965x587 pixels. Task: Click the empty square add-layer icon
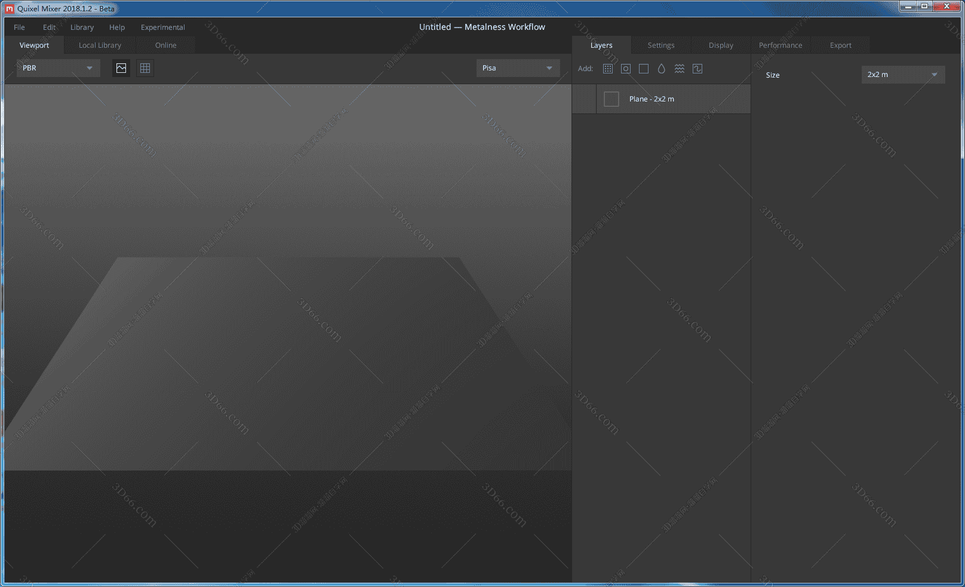644,69
